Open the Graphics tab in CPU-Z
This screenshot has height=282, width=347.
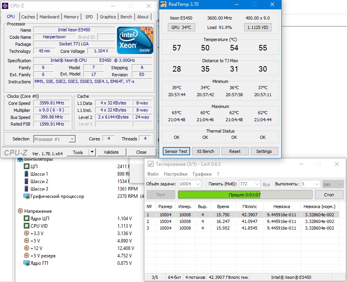[108, 17]
